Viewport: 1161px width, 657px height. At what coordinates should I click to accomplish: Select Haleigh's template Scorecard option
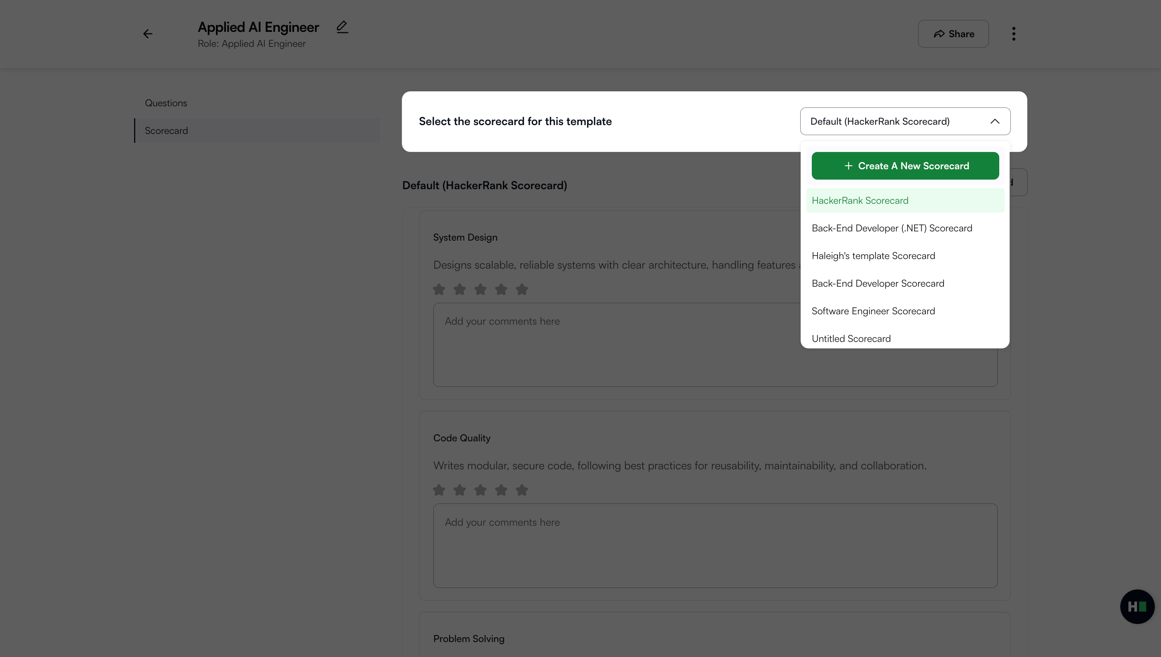[x=873, y=256]
